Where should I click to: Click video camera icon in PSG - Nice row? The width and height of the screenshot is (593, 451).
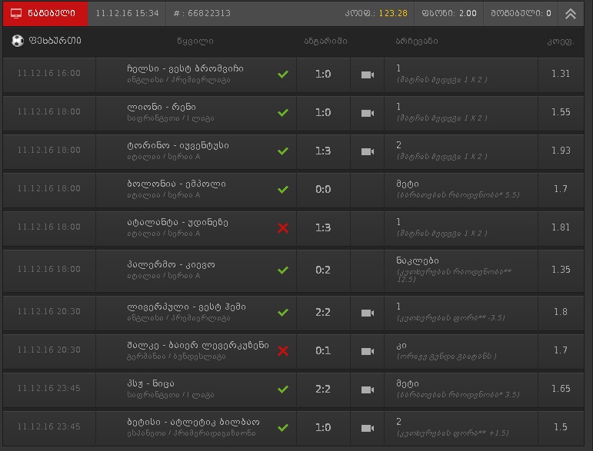coord(367,390)
